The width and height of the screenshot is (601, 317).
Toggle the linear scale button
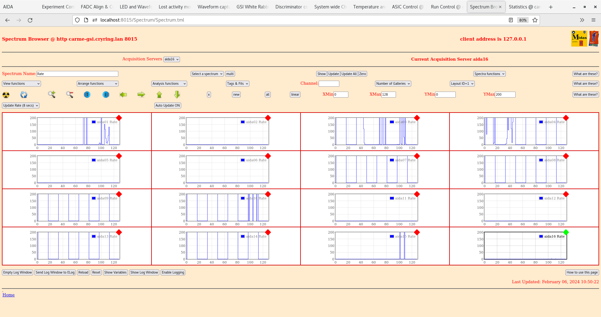point(295,94)
